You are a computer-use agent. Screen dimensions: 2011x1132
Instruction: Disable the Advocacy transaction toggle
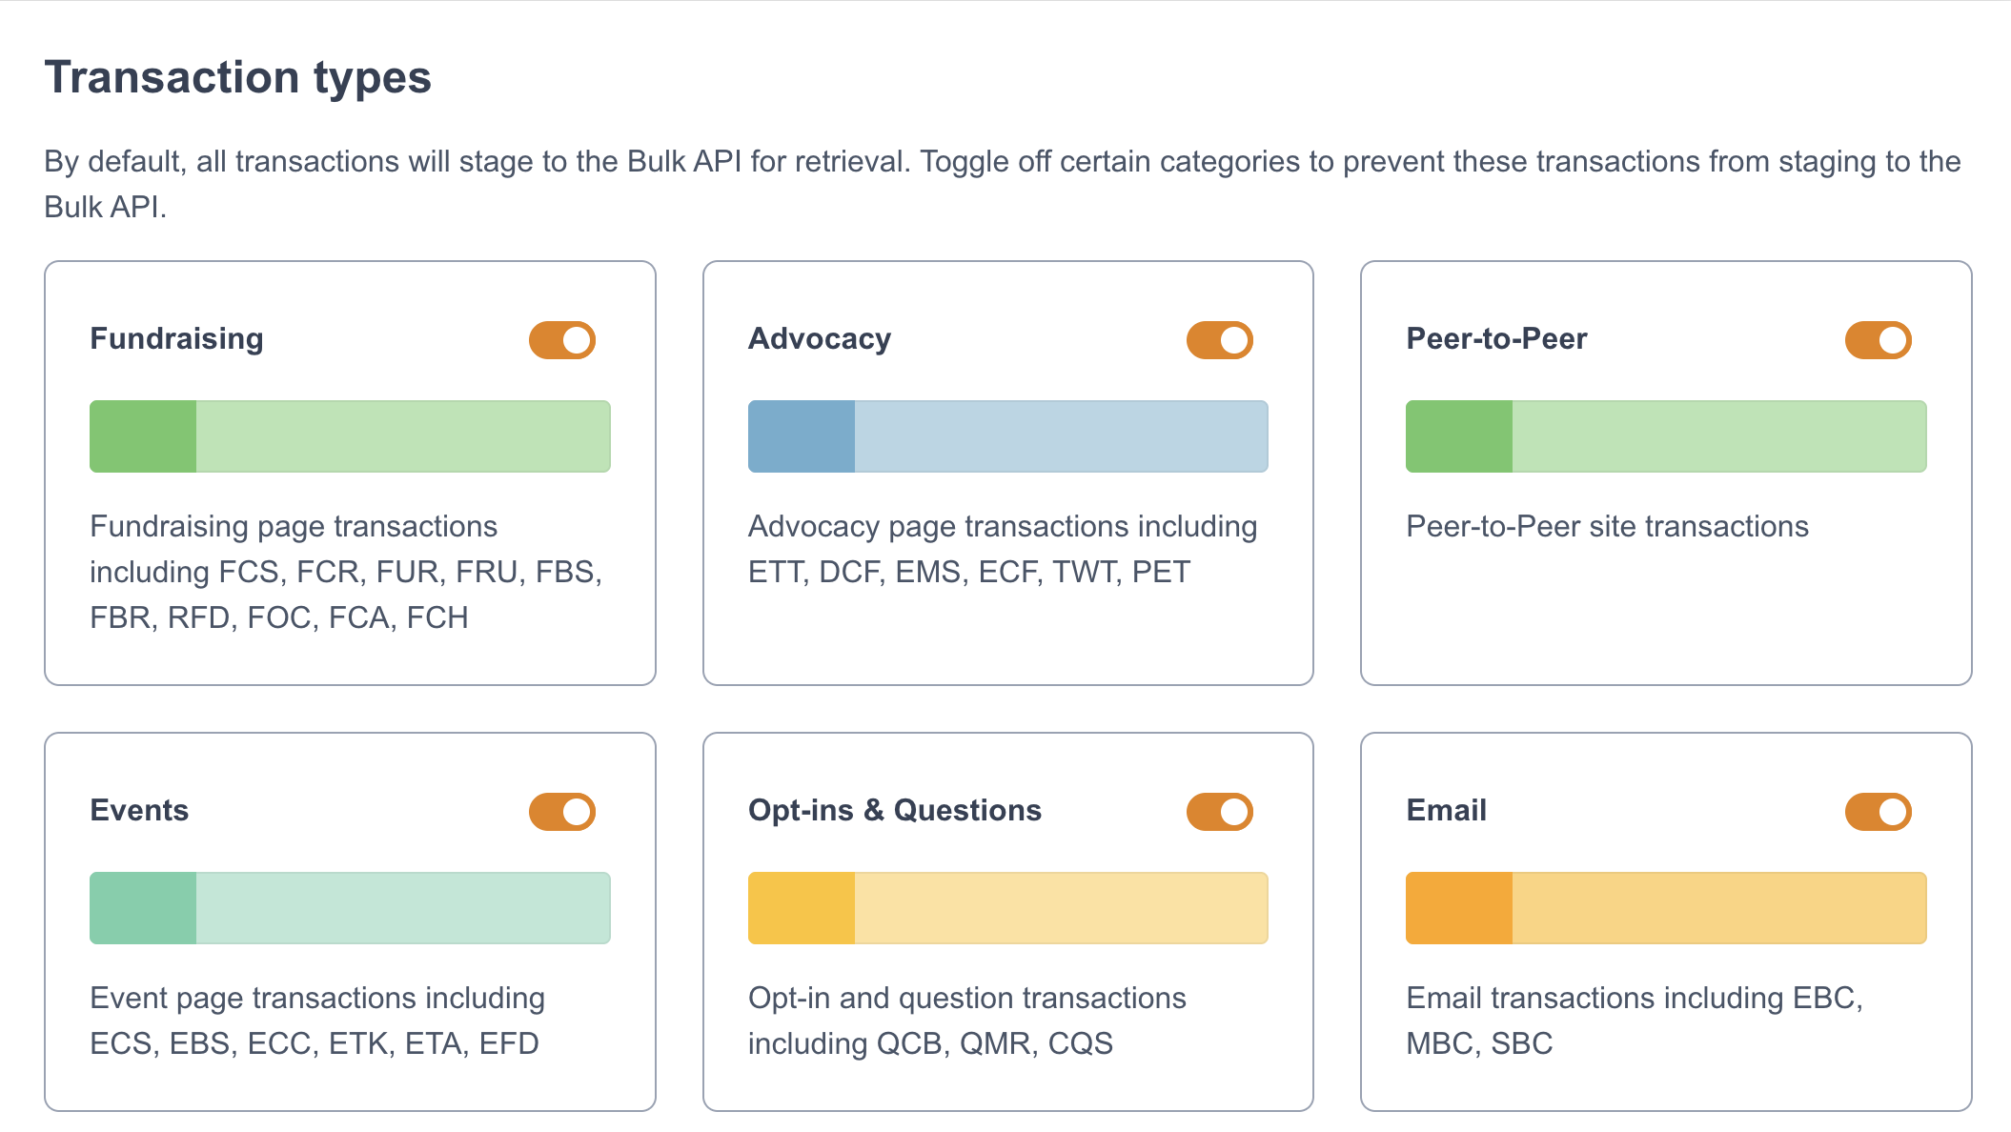coord(1220,340)
